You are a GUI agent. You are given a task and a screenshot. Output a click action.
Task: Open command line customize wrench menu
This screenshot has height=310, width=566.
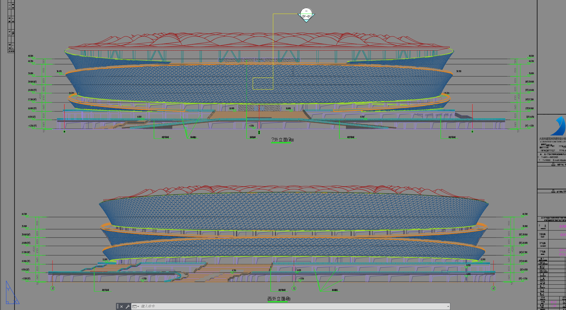pos(128,307)
